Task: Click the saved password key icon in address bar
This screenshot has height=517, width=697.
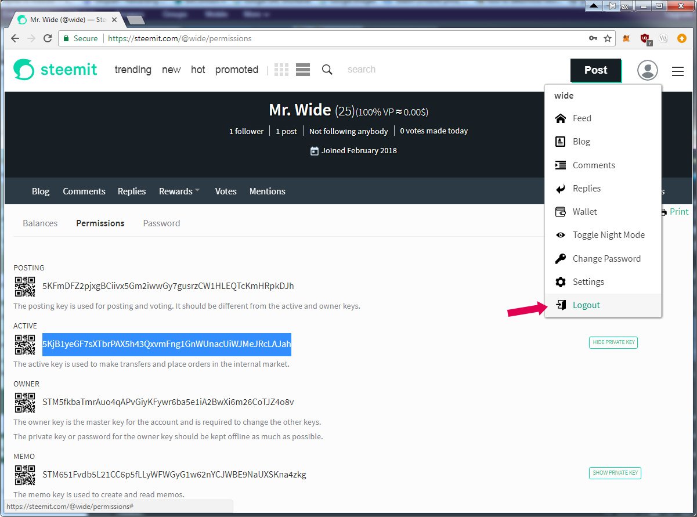Action: click(593, 38)
